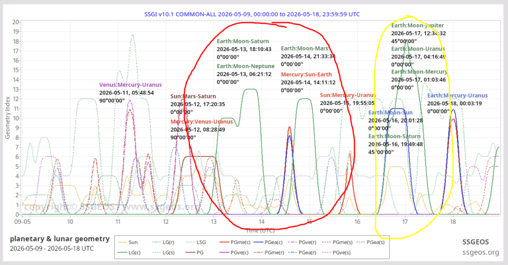The image size is (508, 265).
Task: Click the Earth:Moon-Neptune annotation
Action: coord(246,66)
